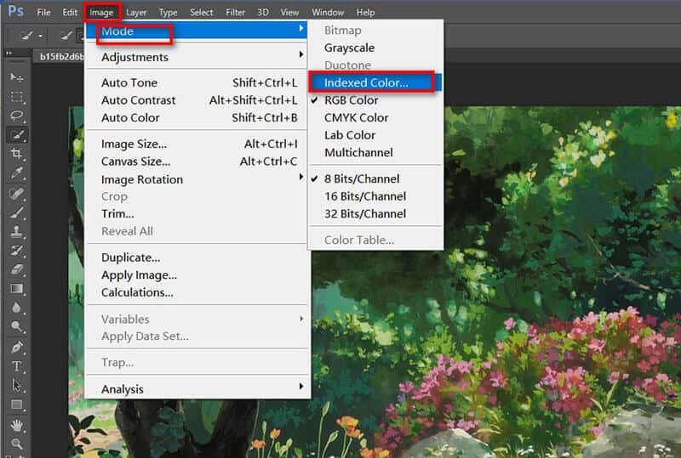The width and height of the screenshot is (681, 458).
Task: Activate the Crop tool
Action: (16, 154)
